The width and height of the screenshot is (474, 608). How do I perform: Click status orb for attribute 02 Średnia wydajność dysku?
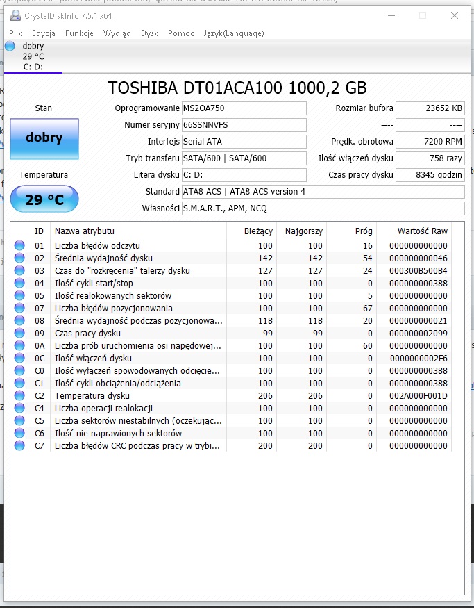click(19, 258)
